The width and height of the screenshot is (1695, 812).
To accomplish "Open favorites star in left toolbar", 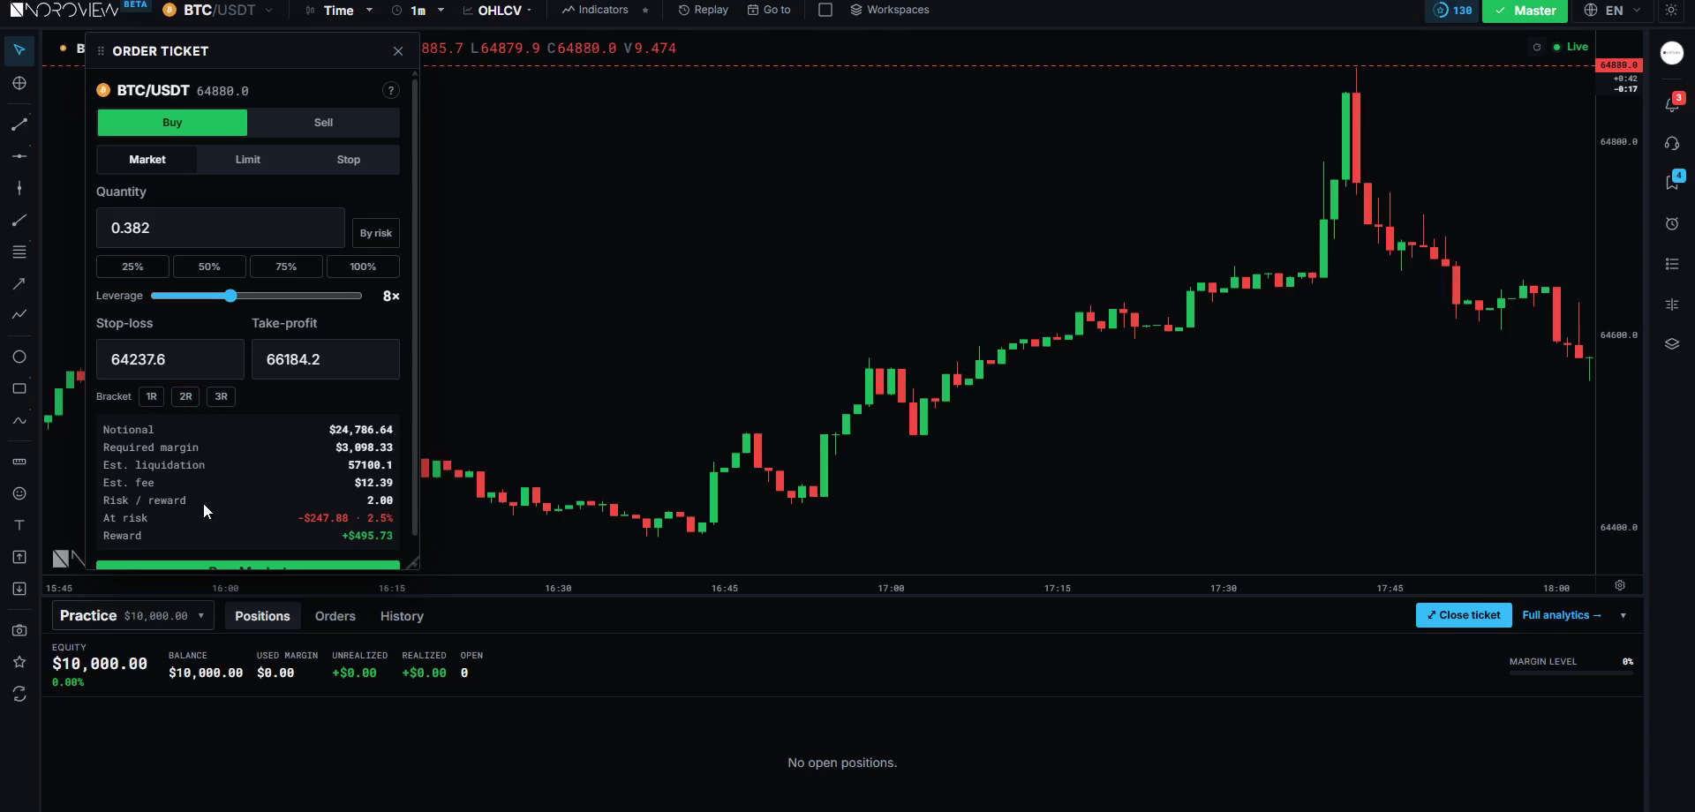I will [19, 662].
